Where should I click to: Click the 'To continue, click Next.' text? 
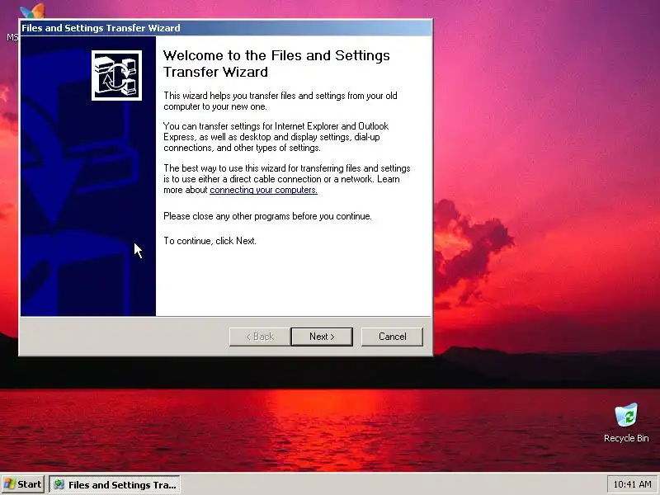pos(210,241)
